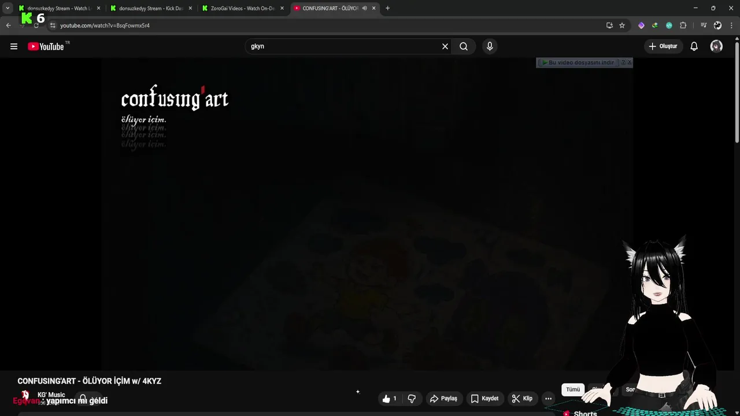Viewport: 740px width, 416px height.
Task: Clear the search text with X
Action: tap(445, 46)
